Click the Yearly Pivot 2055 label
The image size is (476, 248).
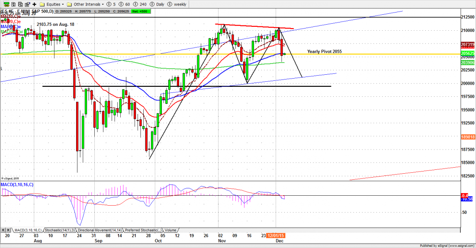click(324, 51)
